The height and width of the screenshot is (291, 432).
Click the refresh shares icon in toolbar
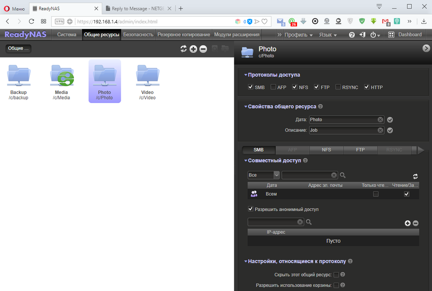pos(184,49)
